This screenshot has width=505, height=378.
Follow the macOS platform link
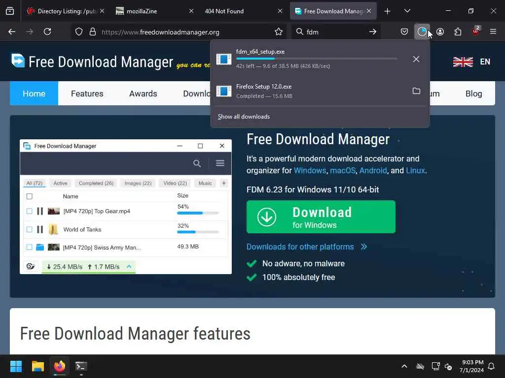coord(343,170)
